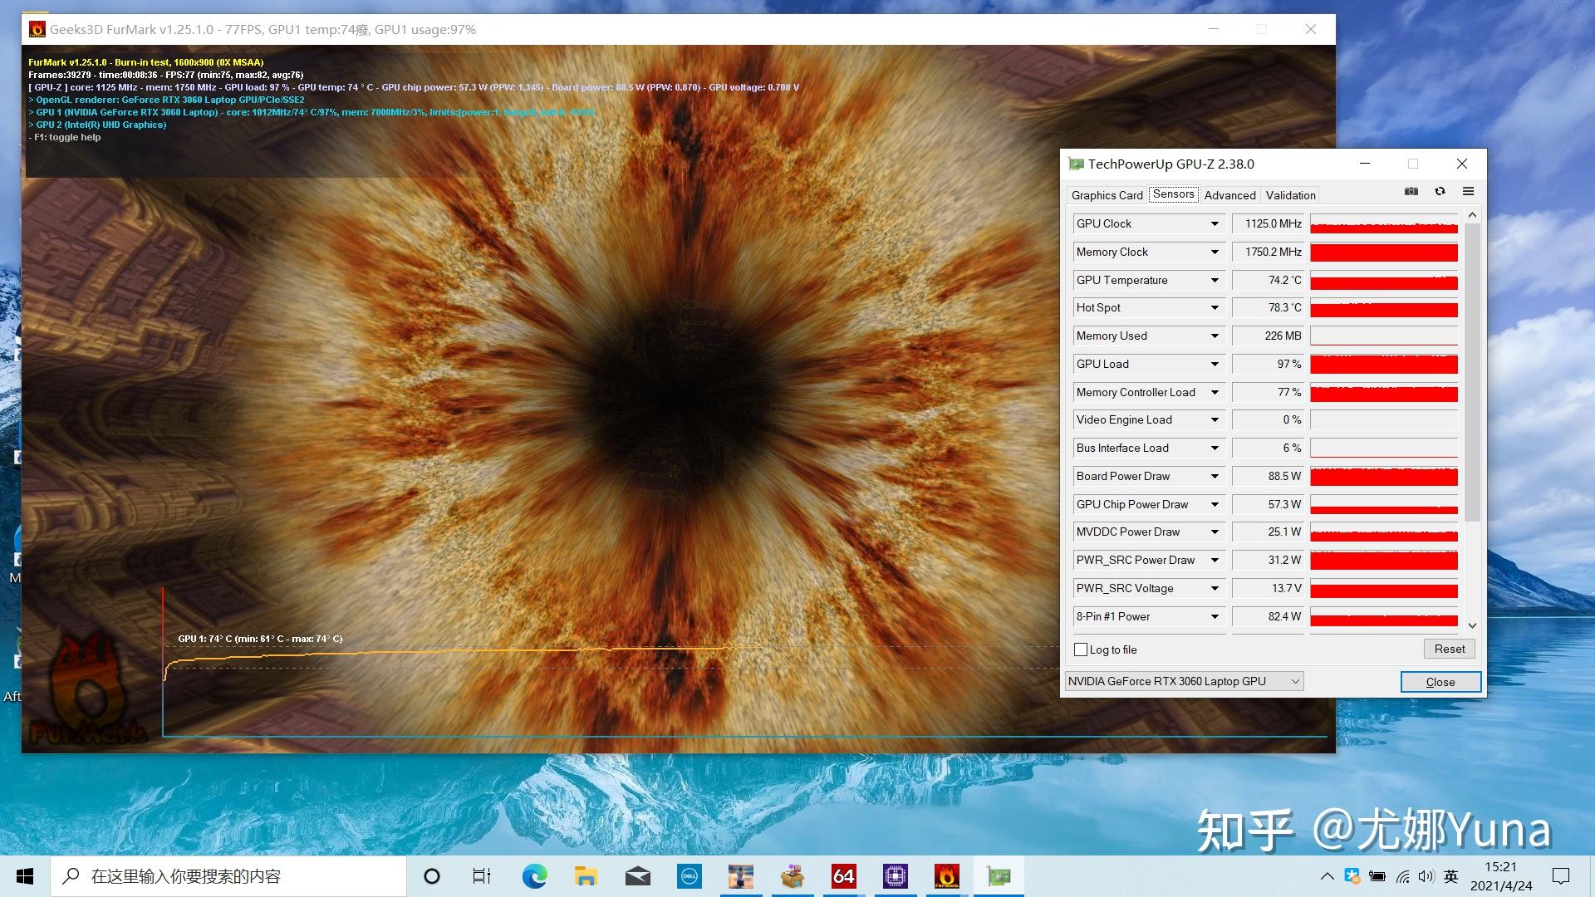Screen dimensions: 1595x897
Task: Open the Board Power Draw dropdown arrow
Action: [x=1215, y=477]
